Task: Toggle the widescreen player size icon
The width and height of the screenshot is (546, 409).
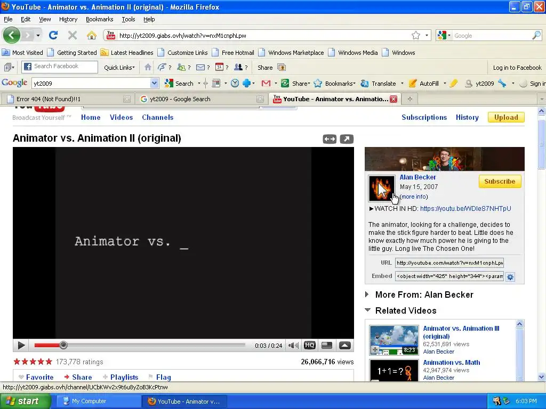Action: pos(327,345)
